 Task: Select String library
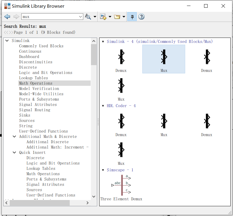point(26,126)
